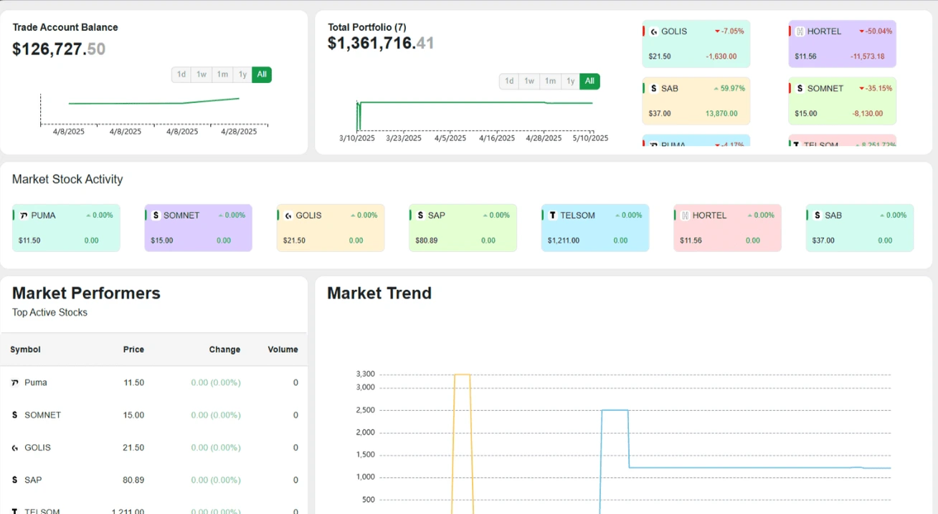The width and height of the screenshot is (938, 514).
Task: Click SAP logo in Market Stock Activity card
Action: (x=420, y=215)
